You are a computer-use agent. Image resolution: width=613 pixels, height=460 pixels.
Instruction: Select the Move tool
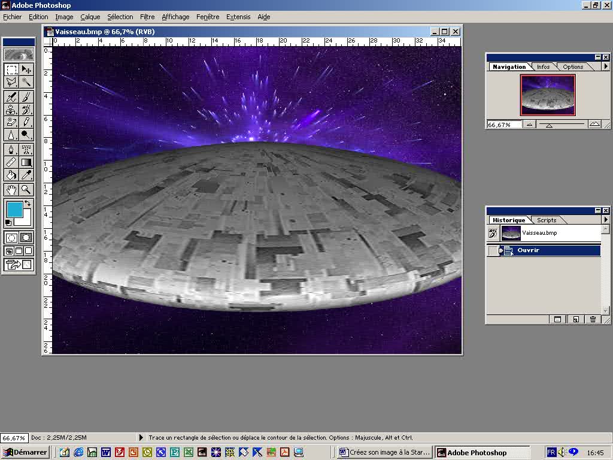[26, 69]
